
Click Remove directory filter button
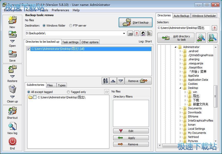(x=131, y=144)
